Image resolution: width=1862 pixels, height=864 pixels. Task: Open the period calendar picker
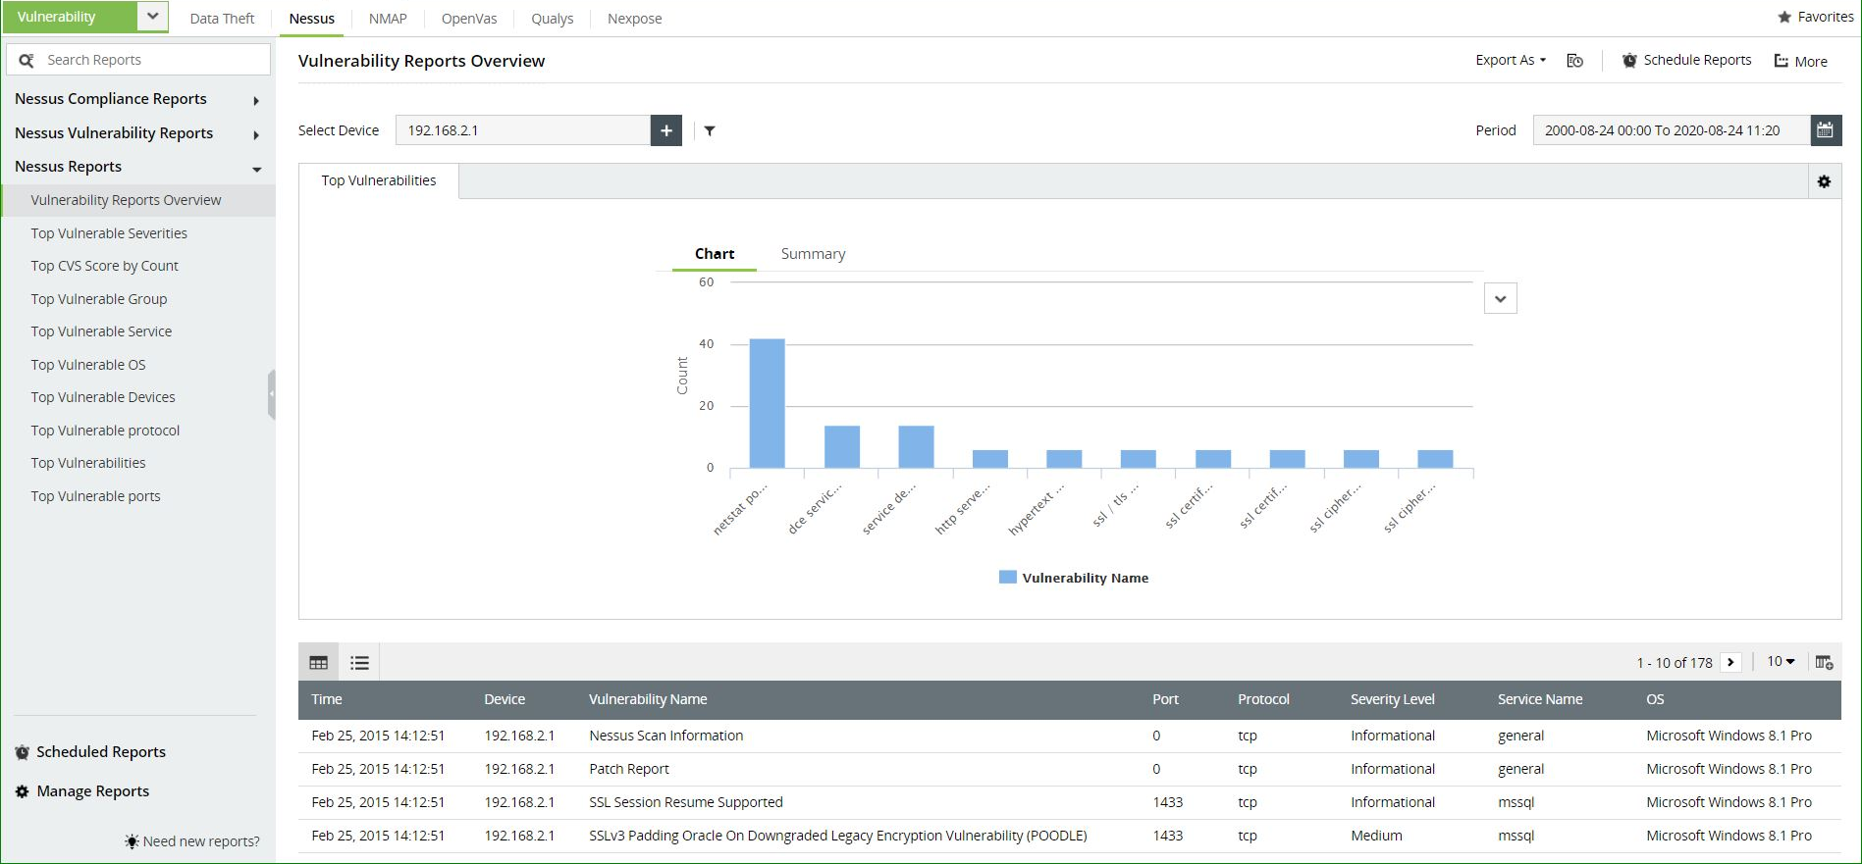click(x=1826, y=130)
